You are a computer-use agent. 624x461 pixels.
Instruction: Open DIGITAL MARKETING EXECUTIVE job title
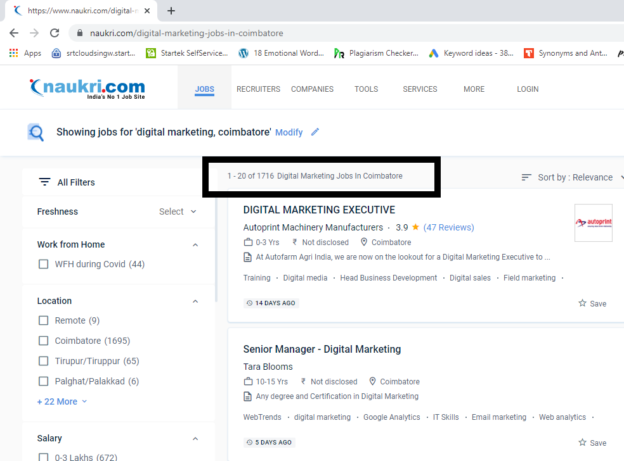point(319,210)
